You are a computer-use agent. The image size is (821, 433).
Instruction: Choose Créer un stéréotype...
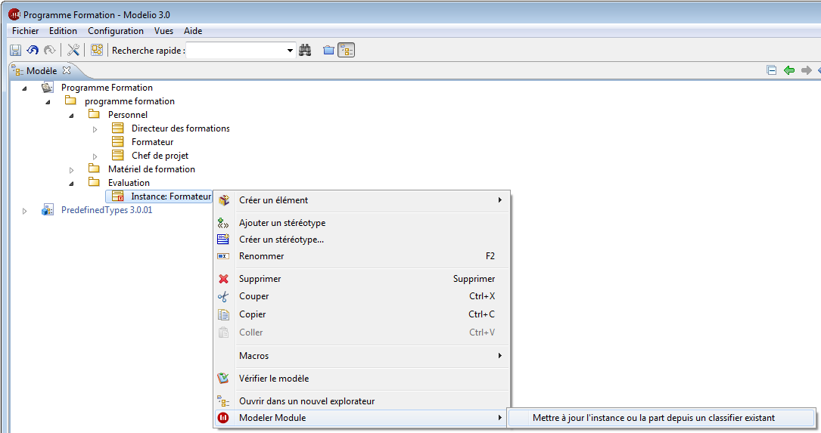[x=361, y=240]
